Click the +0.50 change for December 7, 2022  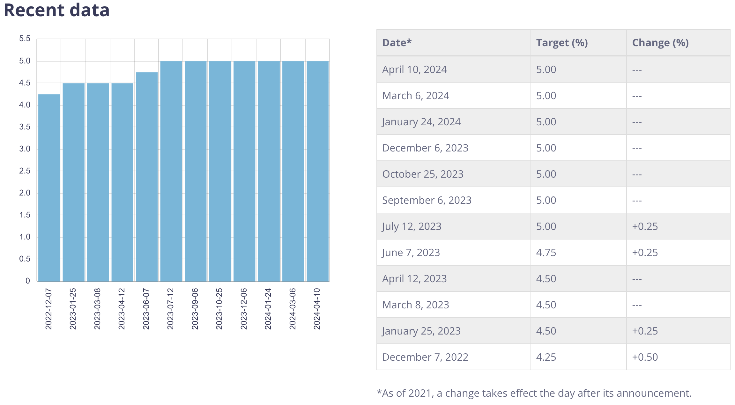(645, 357)
